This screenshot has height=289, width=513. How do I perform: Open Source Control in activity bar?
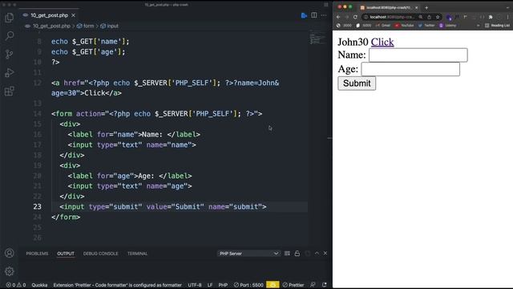click(x=9, y=54)
